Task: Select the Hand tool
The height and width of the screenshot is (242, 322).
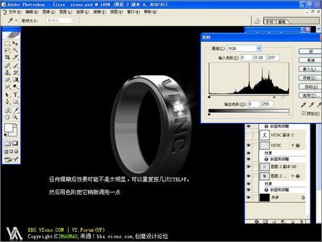Action: point(8,117)
